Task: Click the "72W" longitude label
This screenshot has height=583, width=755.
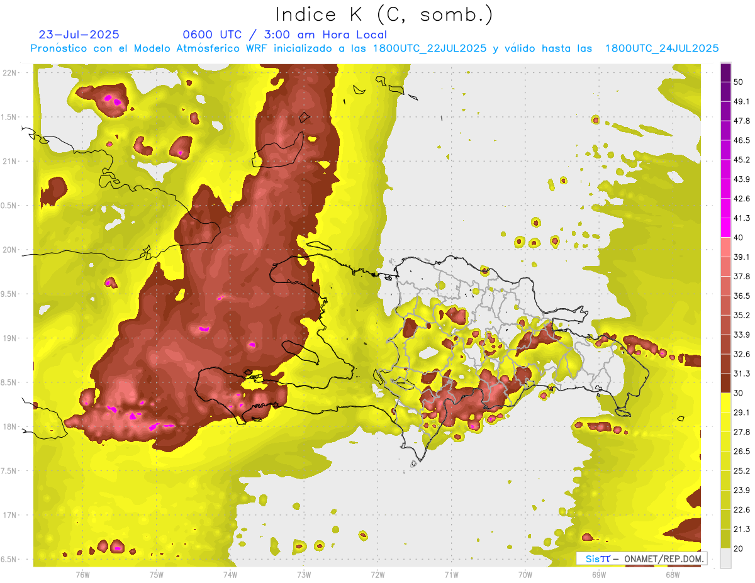Action: [x=377, y=574]
